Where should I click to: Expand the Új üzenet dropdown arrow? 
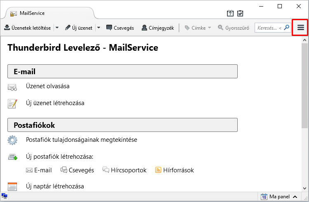coord(99,28)
